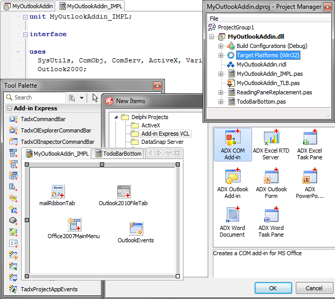Viewport: 335px width, 299px height.
Task: Click designer close tab X button
Action: [x=177, y=153]
